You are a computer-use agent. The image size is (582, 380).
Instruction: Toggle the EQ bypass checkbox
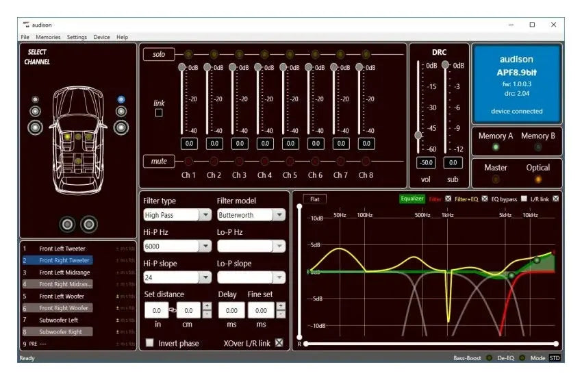point(523,199)
